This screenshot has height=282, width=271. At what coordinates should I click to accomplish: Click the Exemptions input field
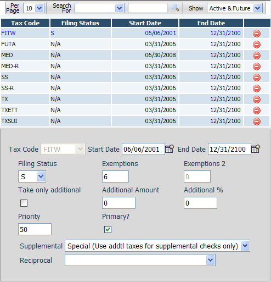115,176
